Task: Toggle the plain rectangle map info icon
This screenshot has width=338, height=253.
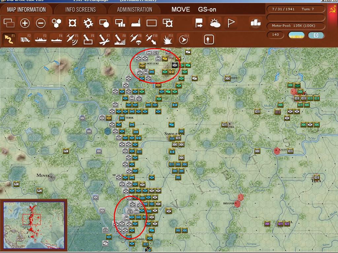Action: (152, 23)
